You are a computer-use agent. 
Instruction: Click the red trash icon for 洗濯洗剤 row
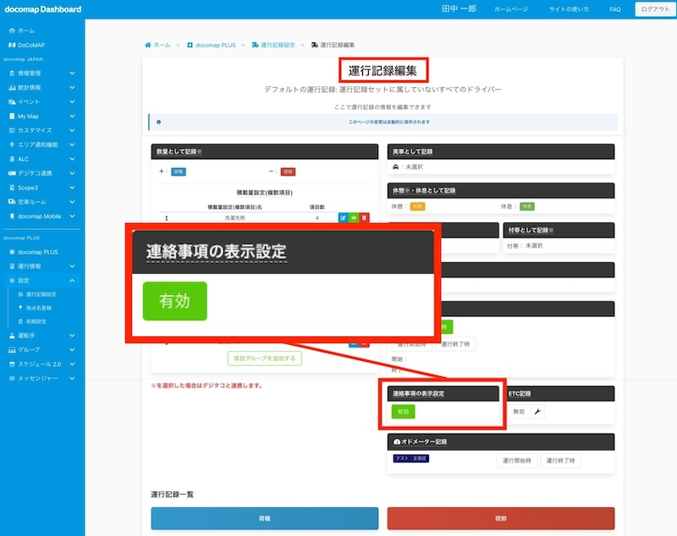[x=365, y=218]
